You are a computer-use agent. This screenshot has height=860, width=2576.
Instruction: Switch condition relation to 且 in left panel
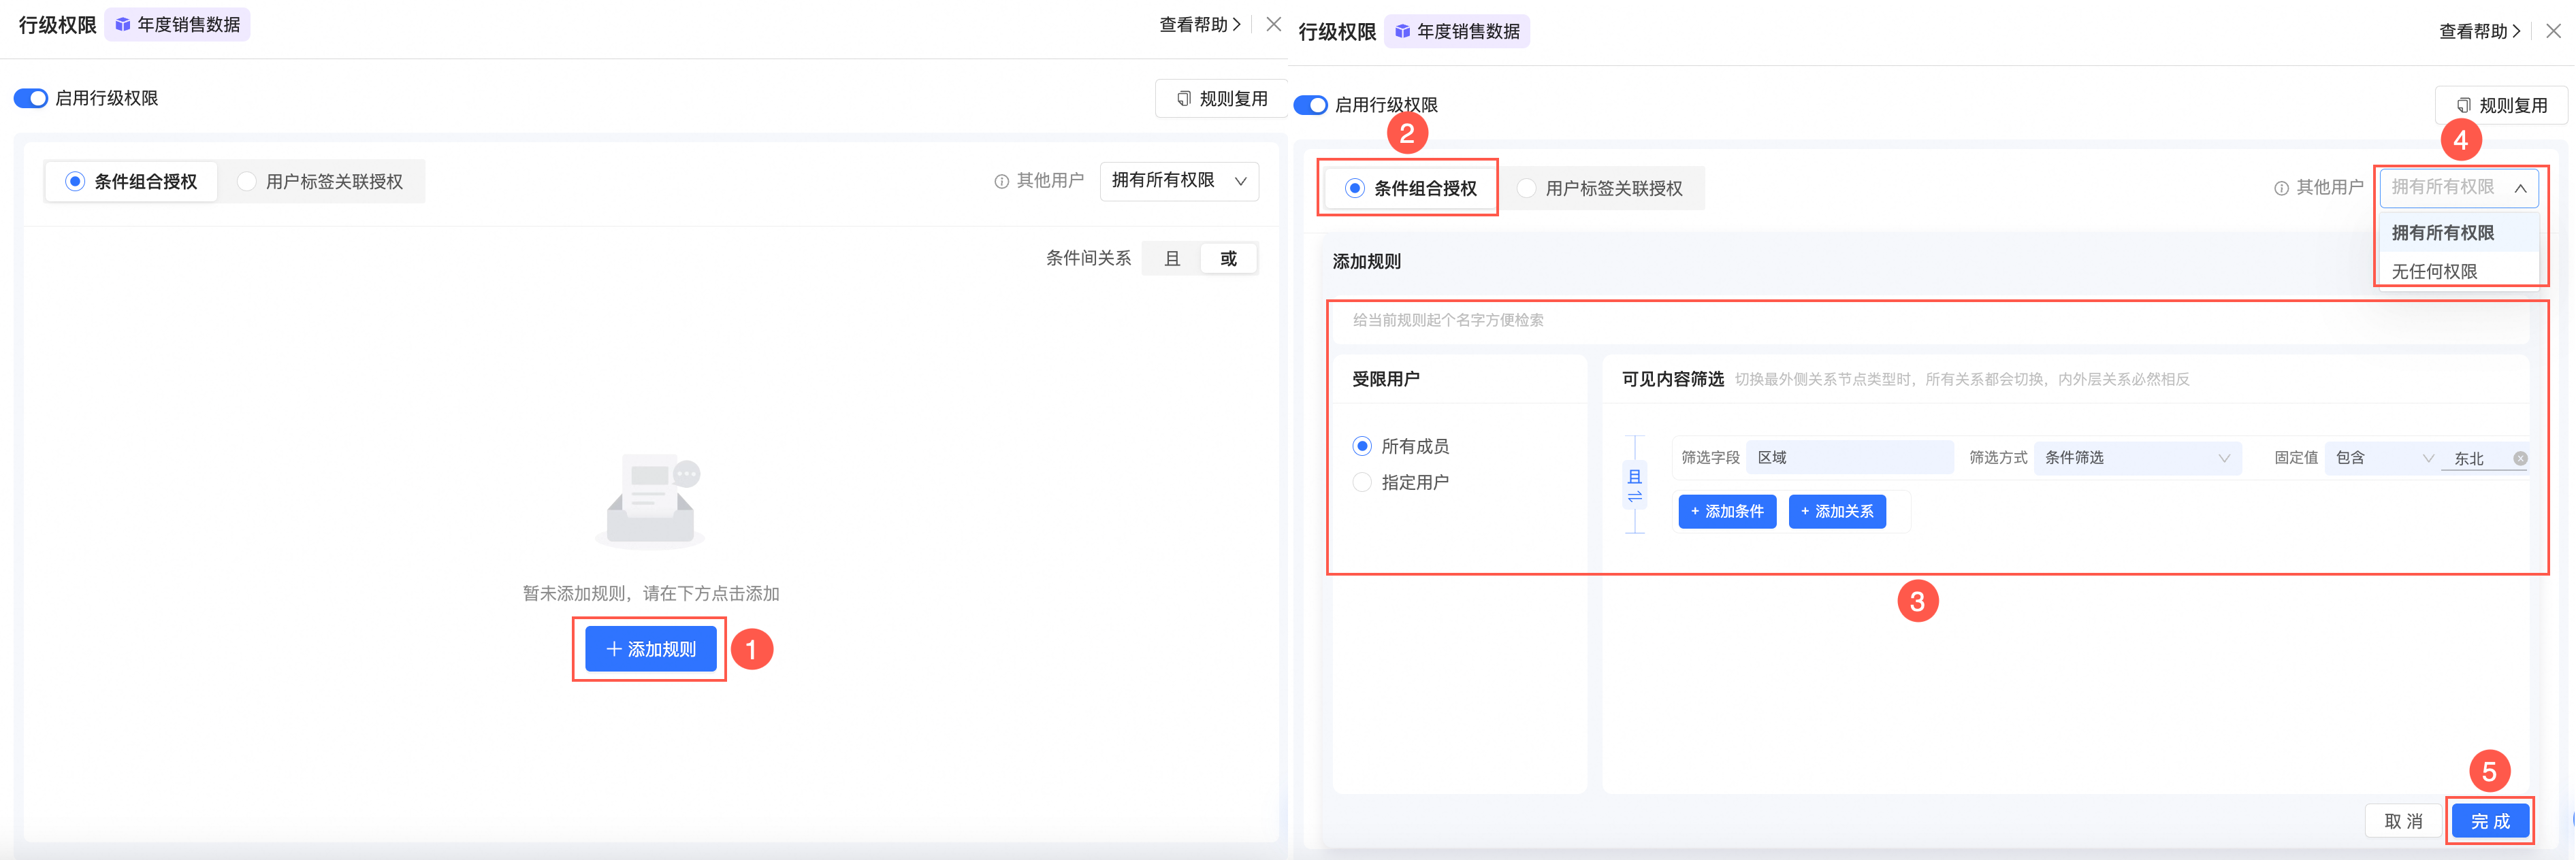(1172, 259)
